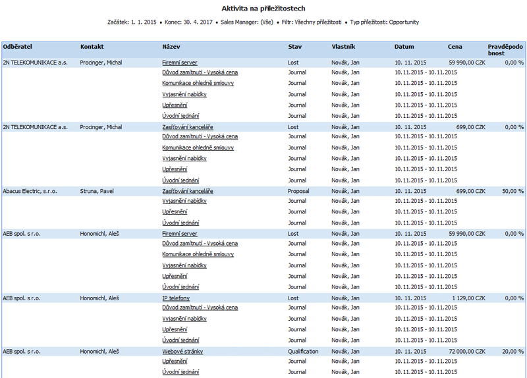Select the Proposal status cell for Abacus Electric
This screenshot has width=527, height=378.
(x=298, y=191)
